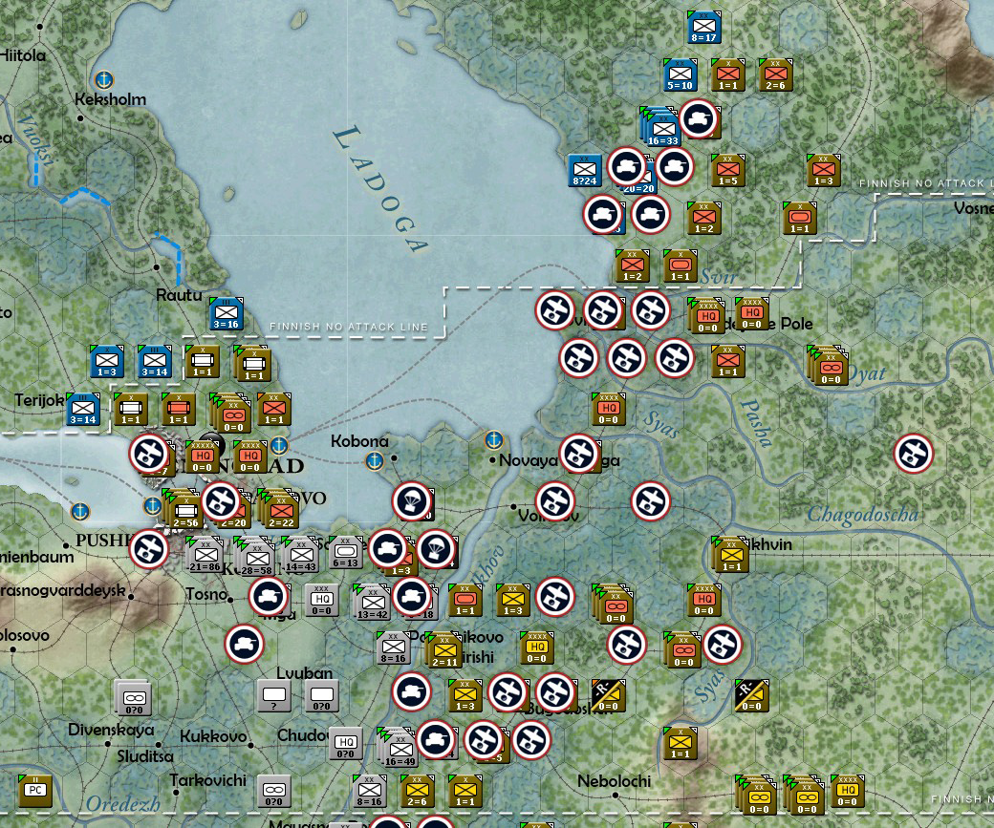Screen dimensions: 994x828
Task: Click the Rautu town label
Action: [x=179, y=295]
